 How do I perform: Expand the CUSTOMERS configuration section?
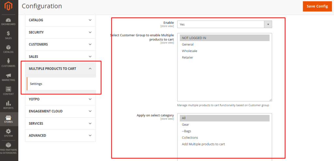pos(60,45)
